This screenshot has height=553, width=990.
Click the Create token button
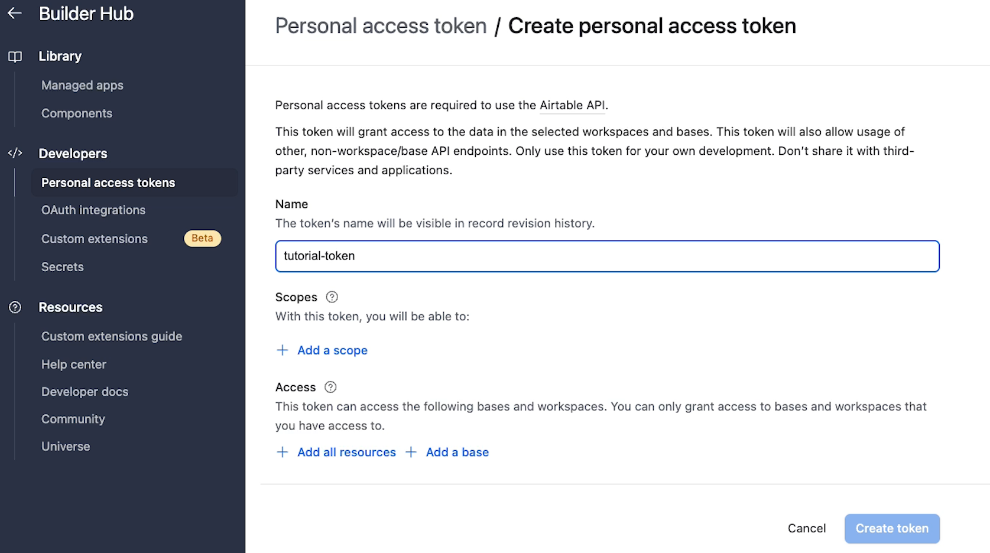(892, 529)
